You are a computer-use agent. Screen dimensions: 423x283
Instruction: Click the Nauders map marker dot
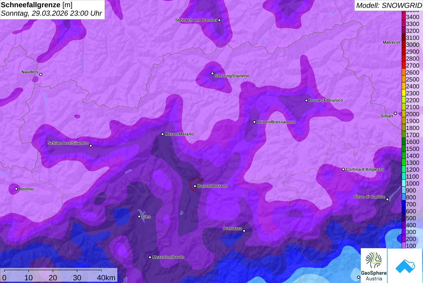coord(41,75)
